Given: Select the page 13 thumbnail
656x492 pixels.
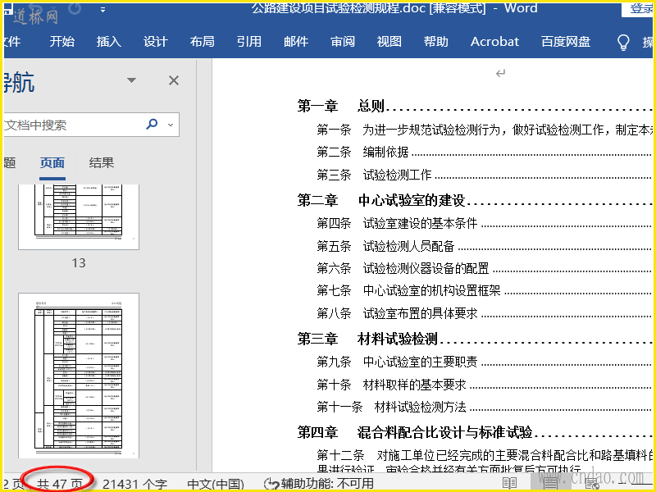Looking at the screenshot, I should click(79, 216).
